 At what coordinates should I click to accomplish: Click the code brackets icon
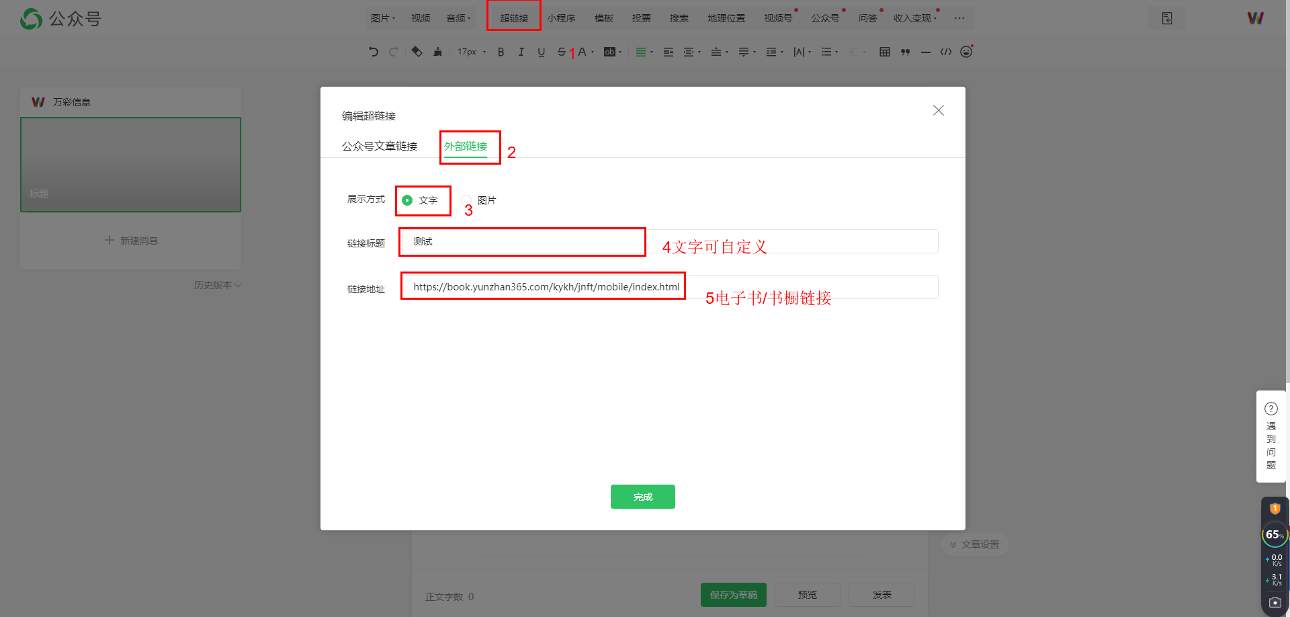coord(946,52)
